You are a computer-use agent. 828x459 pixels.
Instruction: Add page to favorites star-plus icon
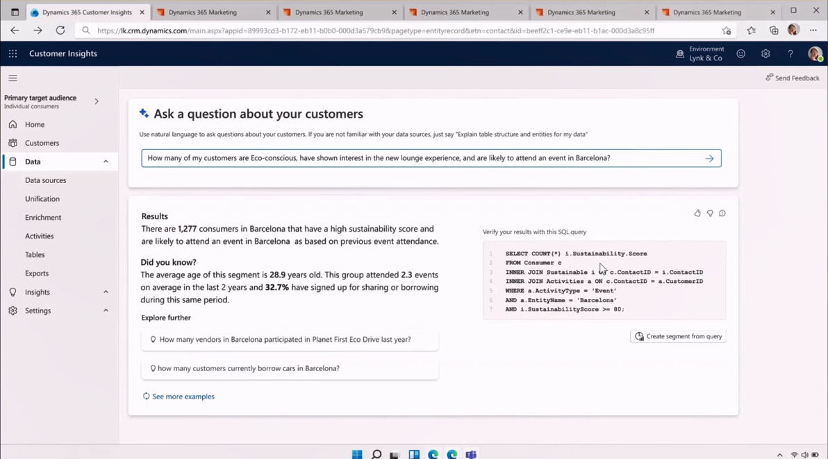[x=727, y=31]
